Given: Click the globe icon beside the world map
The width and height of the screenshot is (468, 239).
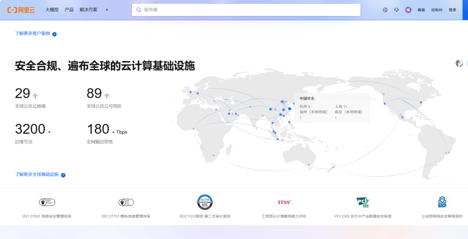Looking at the screenshot, I should (459, 63).
